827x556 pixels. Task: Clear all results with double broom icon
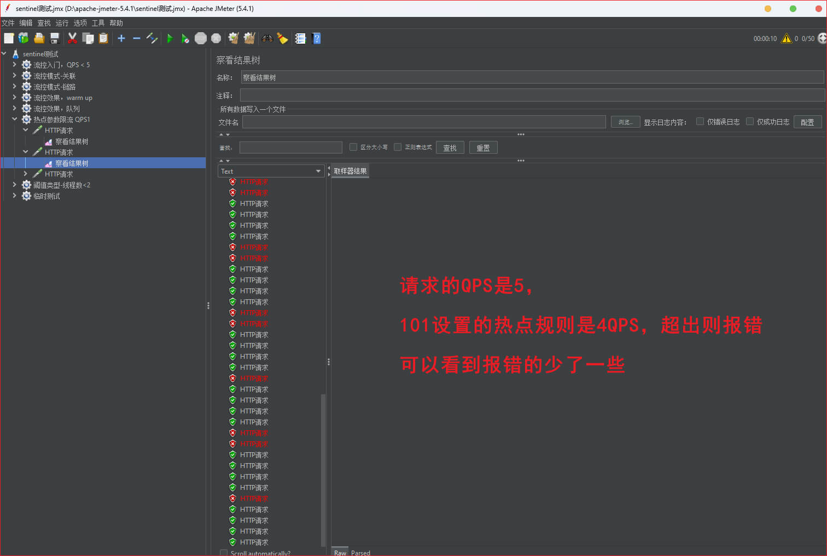(x=249, y=38)
